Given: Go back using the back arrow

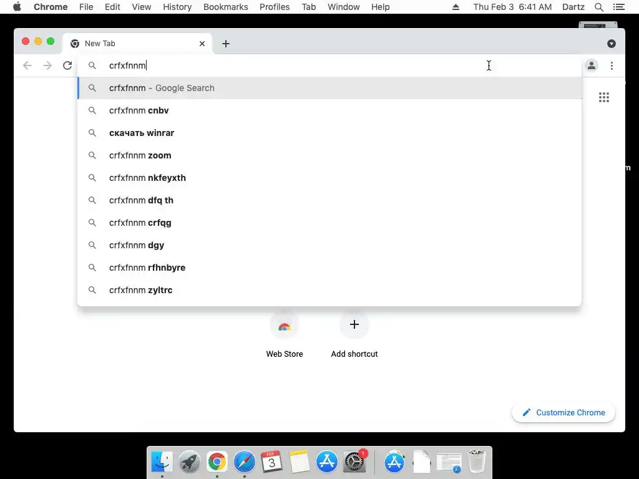Looking at the screenshot, I should click(x=27, y=65).
